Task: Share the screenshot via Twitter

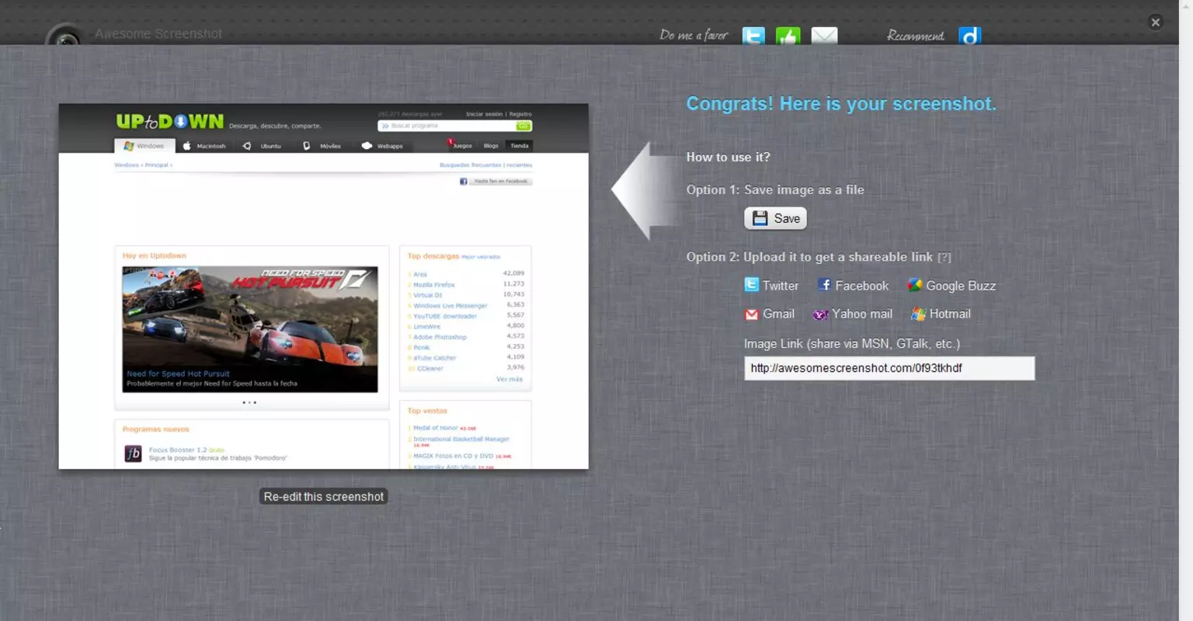Action: click(771, 286)
